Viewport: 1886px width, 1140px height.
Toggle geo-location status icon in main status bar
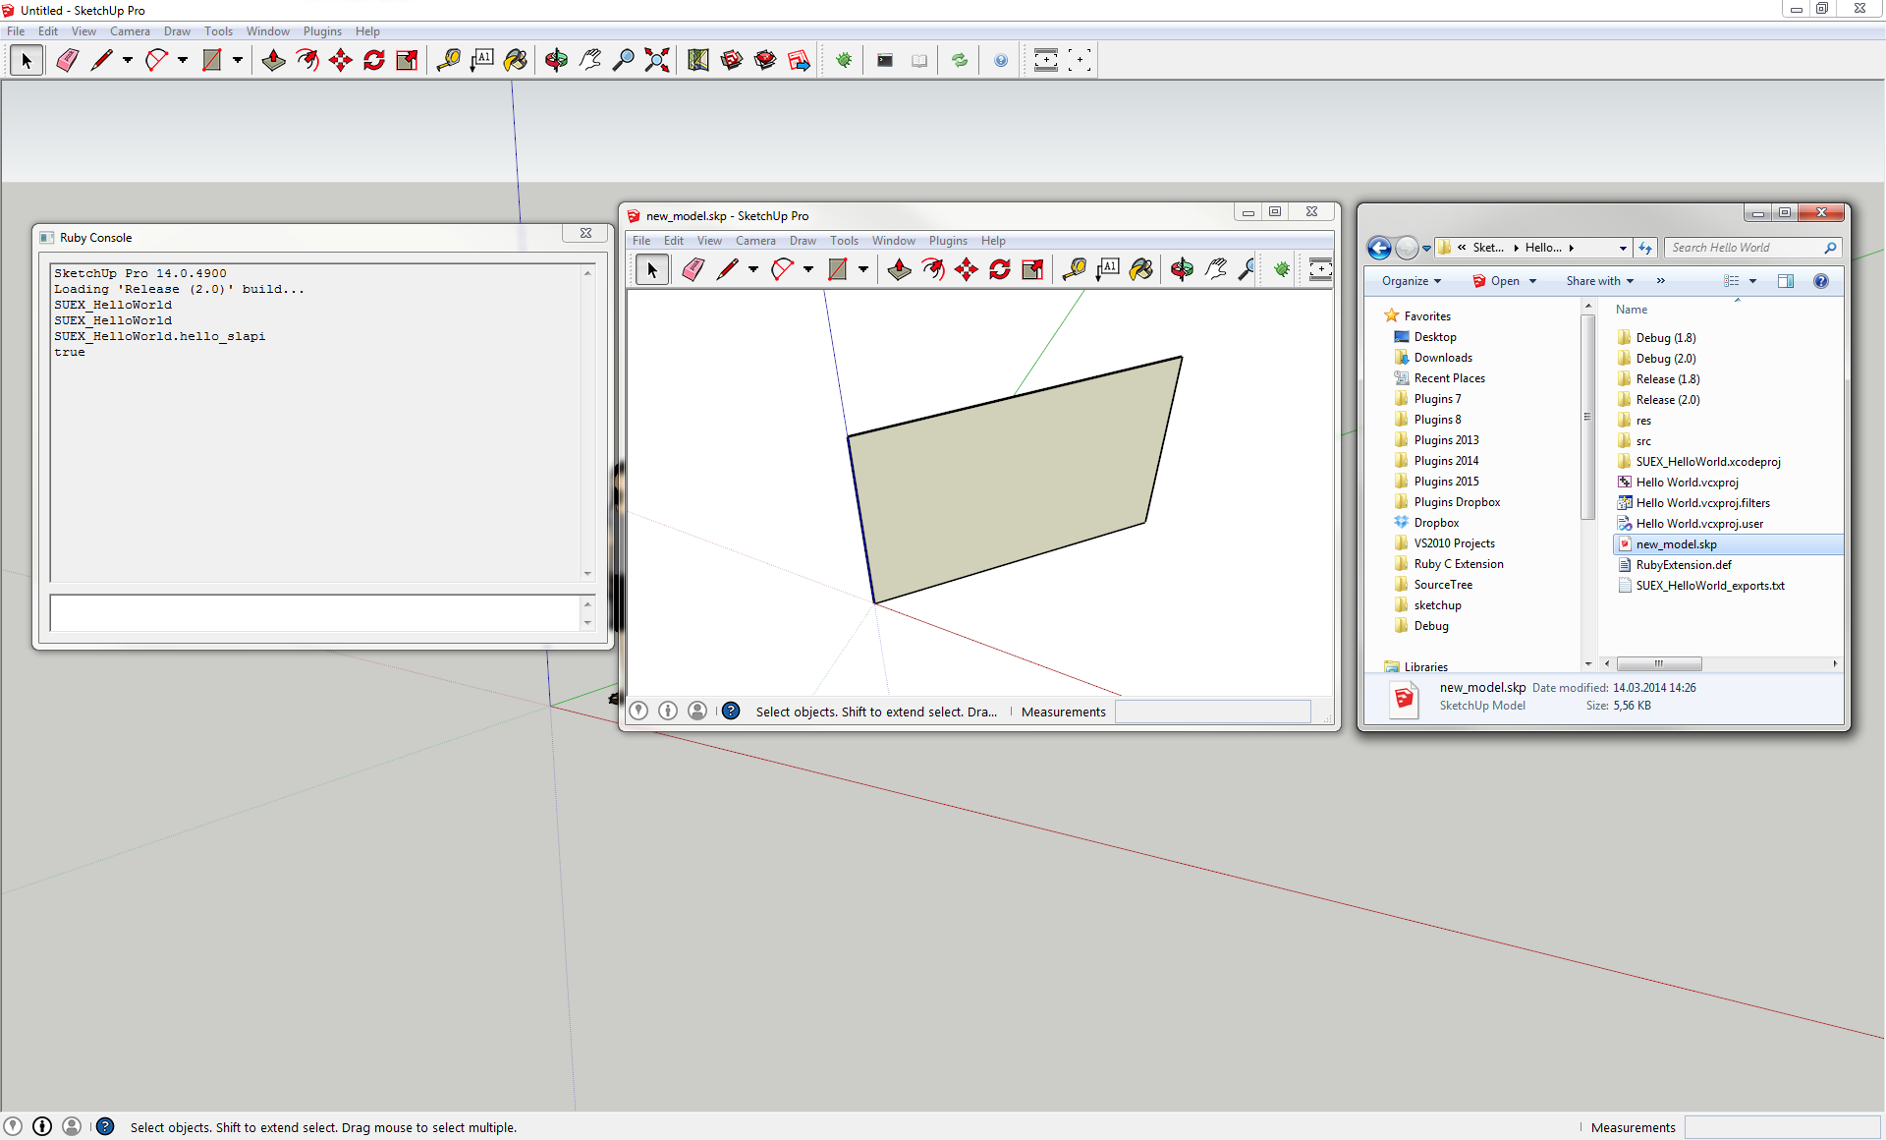point(13,1126)
